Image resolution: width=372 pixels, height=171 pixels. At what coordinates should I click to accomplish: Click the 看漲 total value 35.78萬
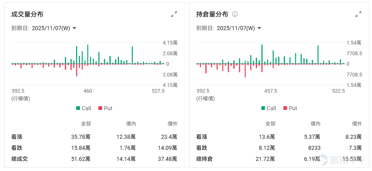pyautogui.click(x=81, y=137)
